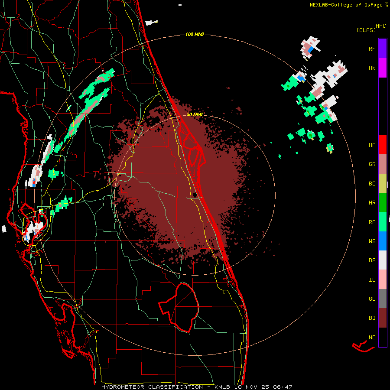Screen dimensions: 390x390
Task: Click the GR legend label
Action: tap(372, 164)
